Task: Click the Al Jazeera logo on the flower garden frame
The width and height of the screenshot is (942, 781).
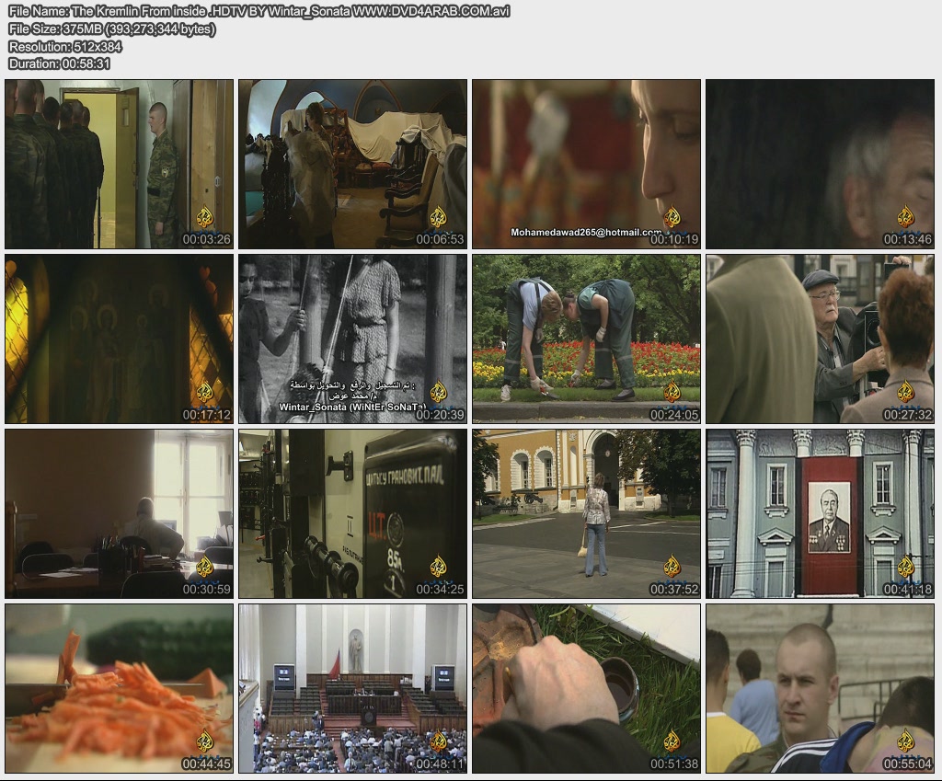Action: (672, 392)
